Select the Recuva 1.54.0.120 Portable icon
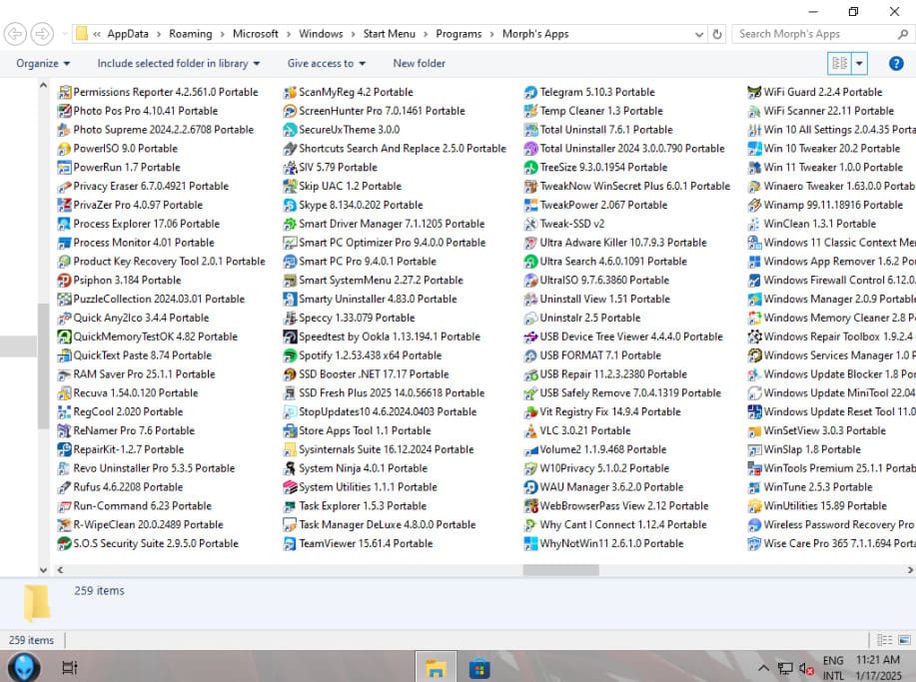Image resolution: width=916 pixels, height=682 pixels. tap(64, 393)
